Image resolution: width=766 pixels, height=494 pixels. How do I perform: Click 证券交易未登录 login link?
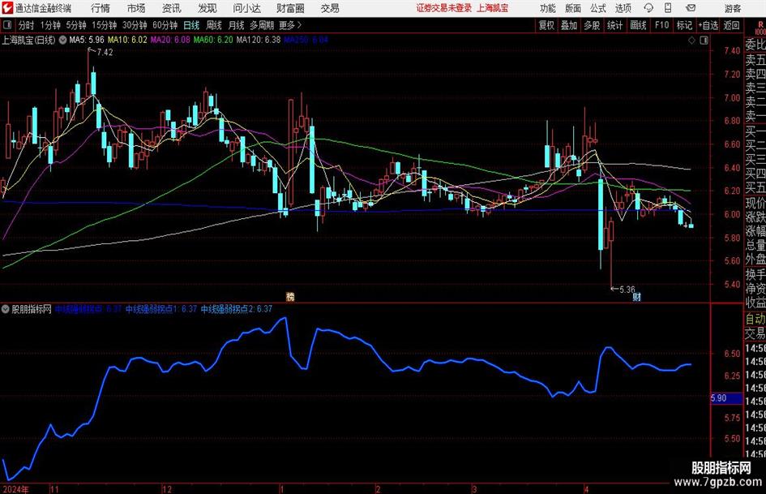pos(444,8)
